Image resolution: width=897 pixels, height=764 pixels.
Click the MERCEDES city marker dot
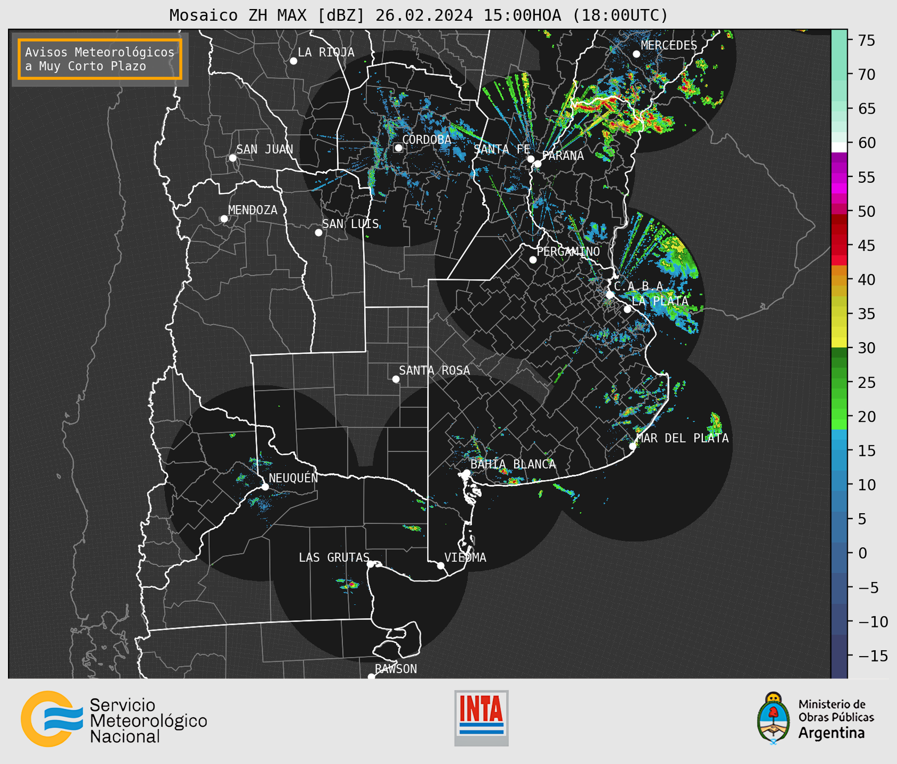point(636,54)
